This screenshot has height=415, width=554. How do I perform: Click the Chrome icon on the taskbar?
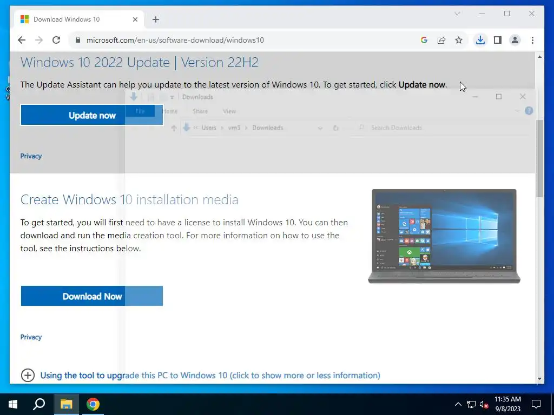tap(93, 404)
